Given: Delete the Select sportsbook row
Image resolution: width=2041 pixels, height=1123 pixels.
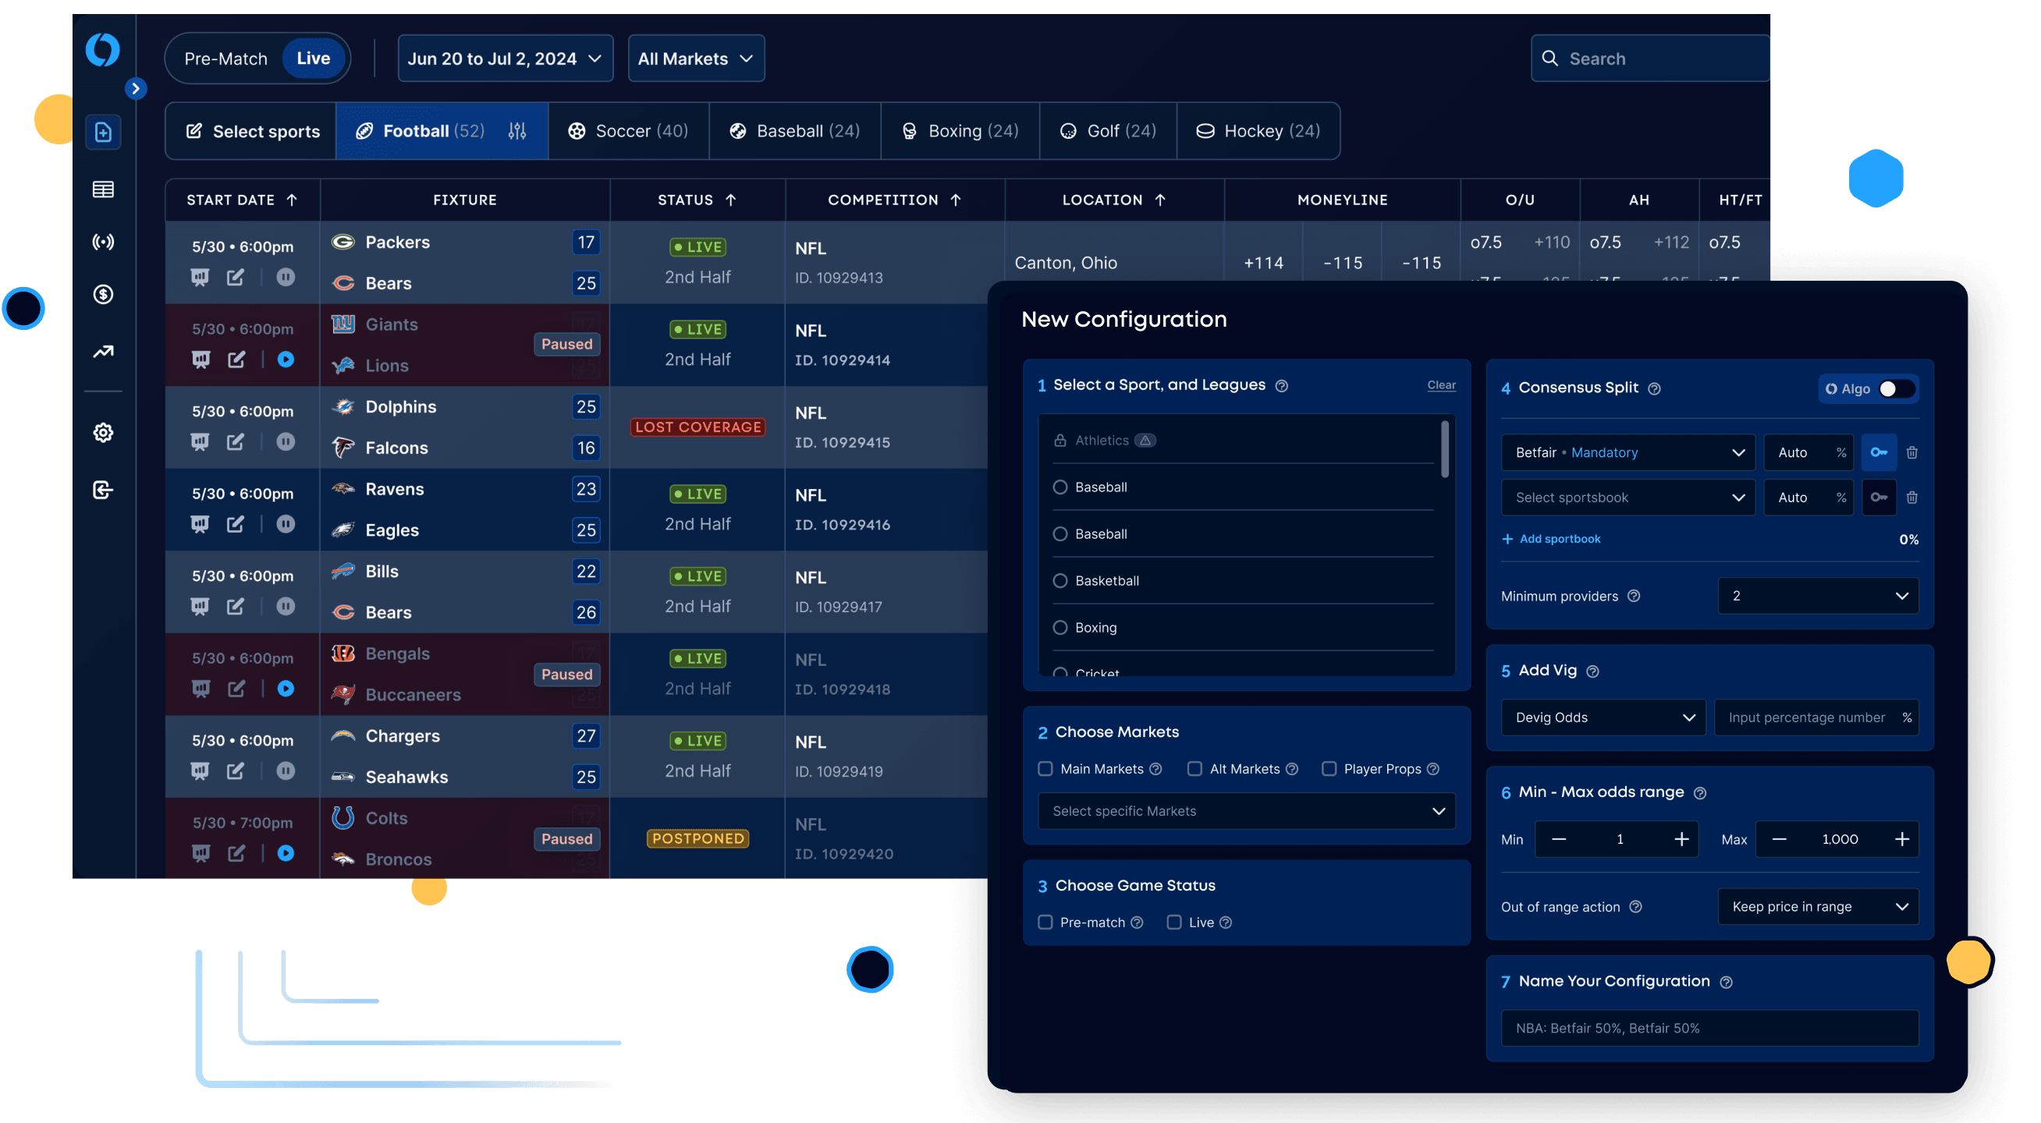Looking at the screenshot, I should pyautogui.click(x=1911, y=498).
